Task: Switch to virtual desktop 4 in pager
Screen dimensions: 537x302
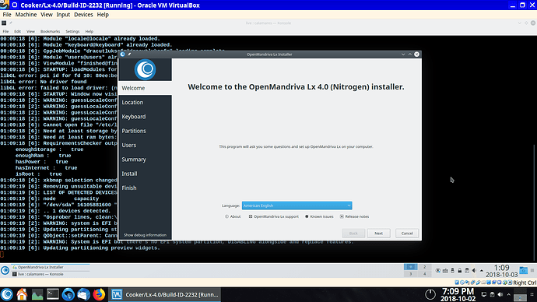Action: pyautogui.click(x=424, y=274)
